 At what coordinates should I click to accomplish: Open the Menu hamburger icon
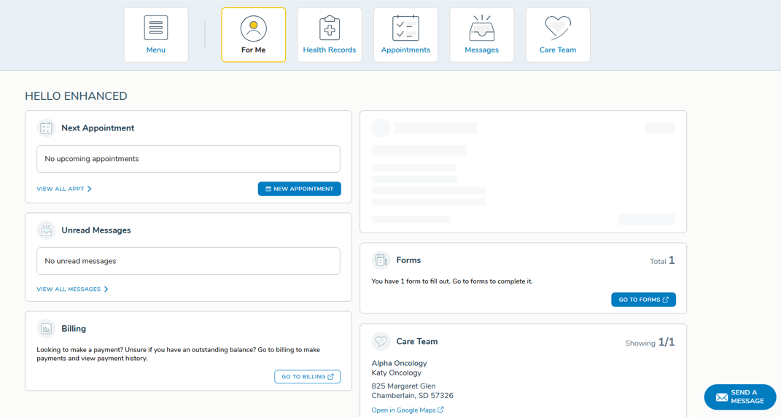point(156,28)
